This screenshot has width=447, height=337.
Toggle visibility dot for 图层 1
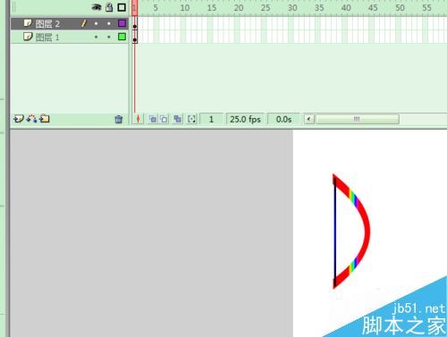click(96, 37)
